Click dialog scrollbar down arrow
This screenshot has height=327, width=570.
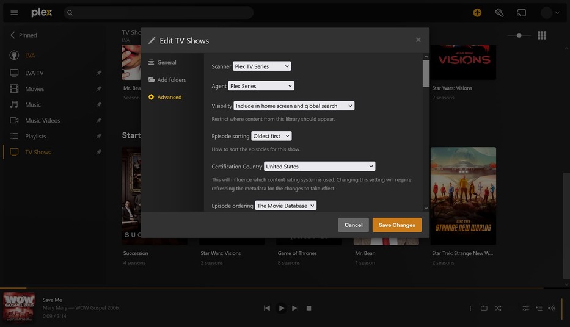click(426, 208)
